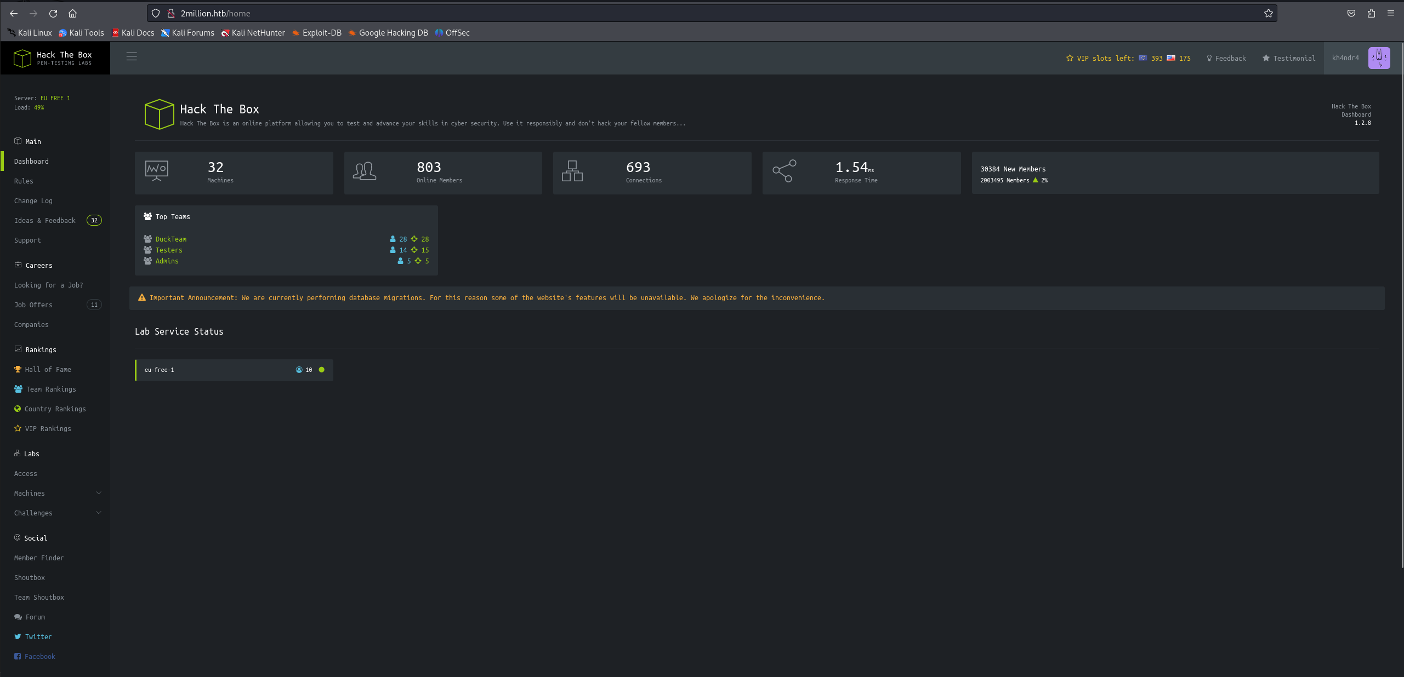
Task: Click the user avatar icon
Action: (1379, 58)
